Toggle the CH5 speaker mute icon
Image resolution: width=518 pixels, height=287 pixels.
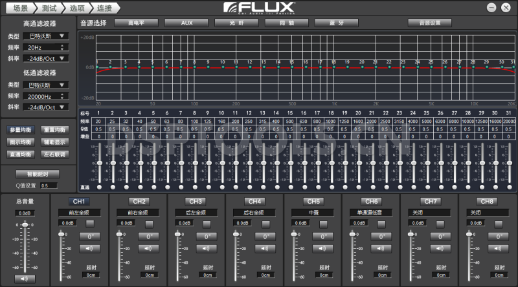pos(324,248)
